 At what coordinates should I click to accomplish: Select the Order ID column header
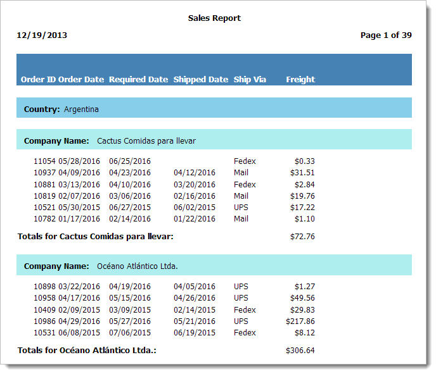tap(38, 80)
